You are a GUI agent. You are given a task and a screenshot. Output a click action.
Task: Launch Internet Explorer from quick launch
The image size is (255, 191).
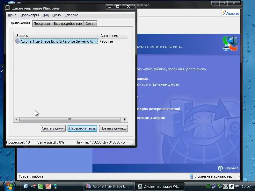(x=26, y=186)
